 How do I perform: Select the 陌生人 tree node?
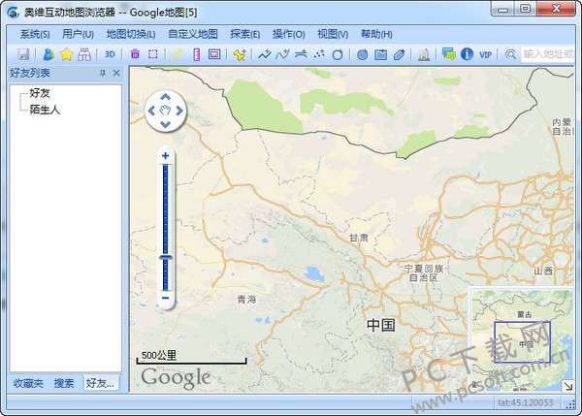point(45,110)
